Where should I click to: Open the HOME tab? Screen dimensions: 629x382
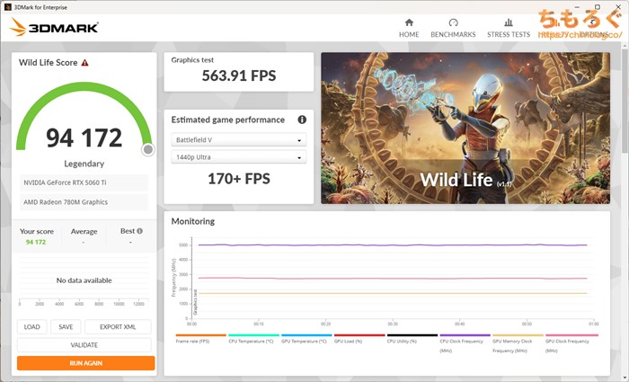tap(409, 28)
